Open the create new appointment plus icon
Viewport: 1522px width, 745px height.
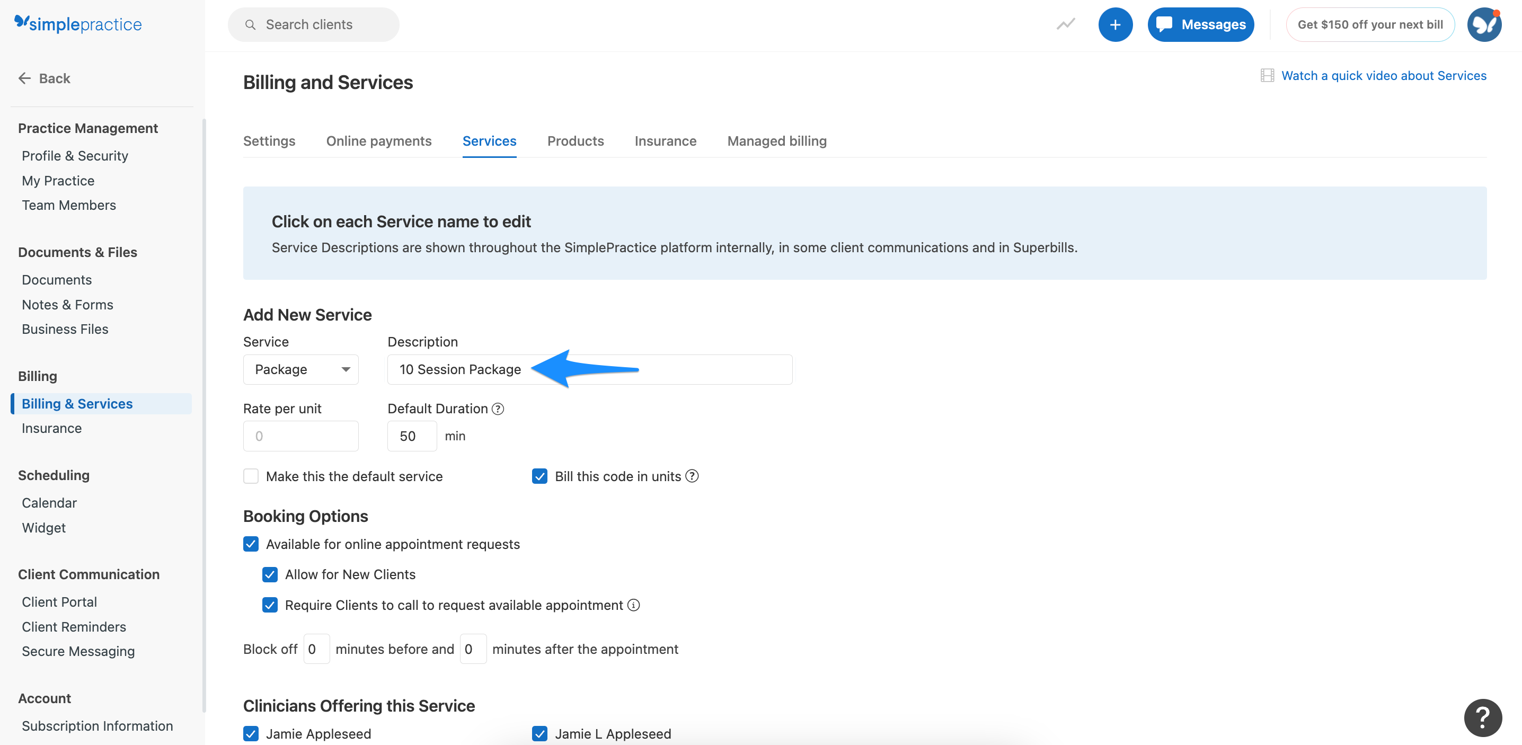coord(1116,24)
